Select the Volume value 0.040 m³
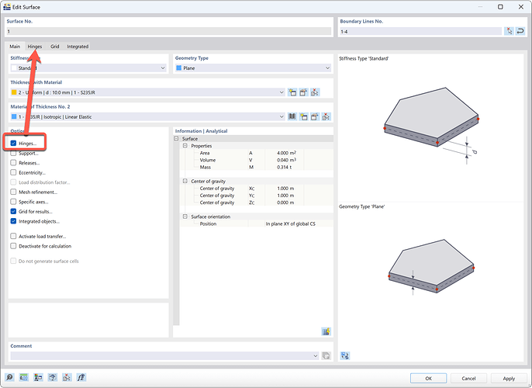 click(286, 160)
